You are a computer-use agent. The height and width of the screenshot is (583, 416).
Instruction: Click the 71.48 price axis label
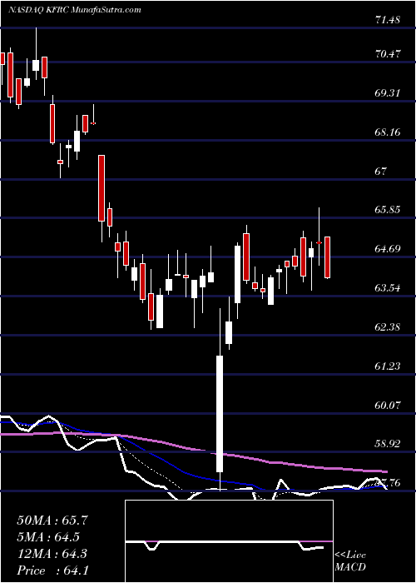(x=388, y=19)
